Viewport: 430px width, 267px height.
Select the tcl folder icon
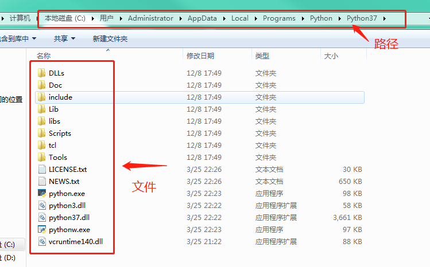[42, 146]
